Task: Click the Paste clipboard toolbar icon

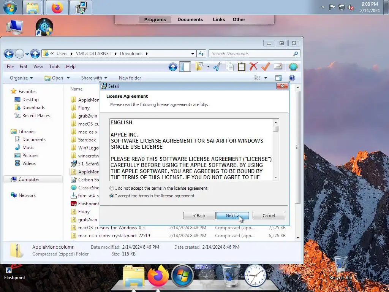Action: pyautogui.click(x=241, y=67)
